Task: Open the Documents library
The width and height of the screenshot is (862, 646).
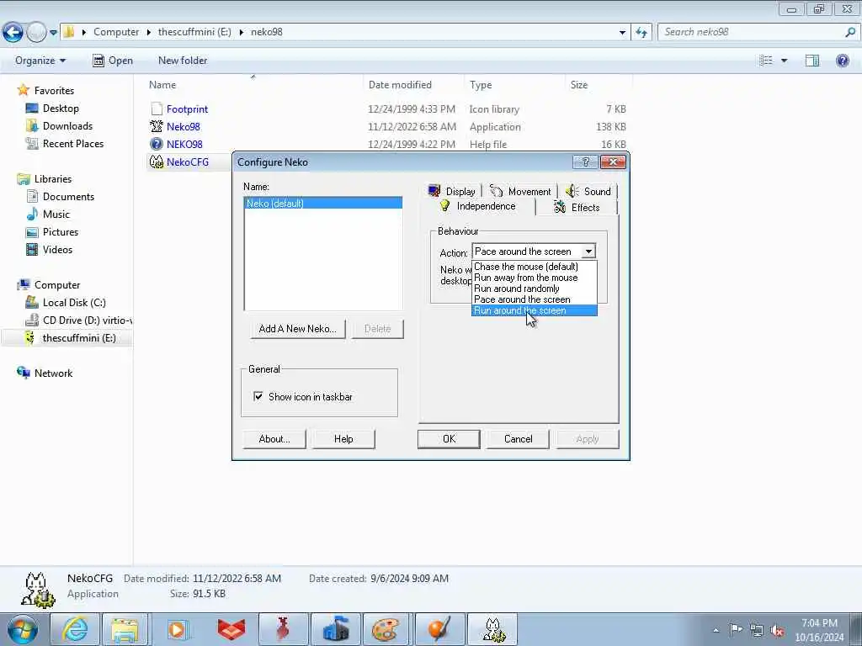Action: pos(68,197)
